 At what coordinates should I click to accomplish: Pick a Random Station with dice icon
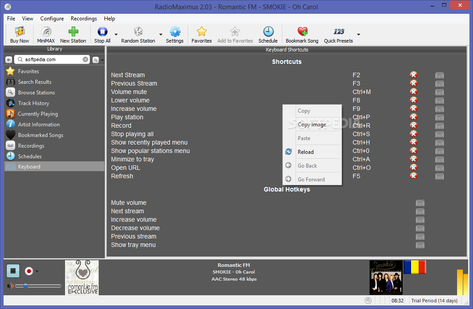point(138,35)
